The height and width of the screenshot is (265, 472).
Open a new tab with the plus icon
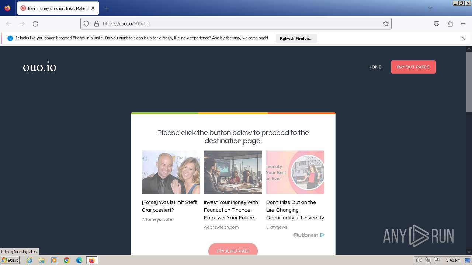(107, 8)
